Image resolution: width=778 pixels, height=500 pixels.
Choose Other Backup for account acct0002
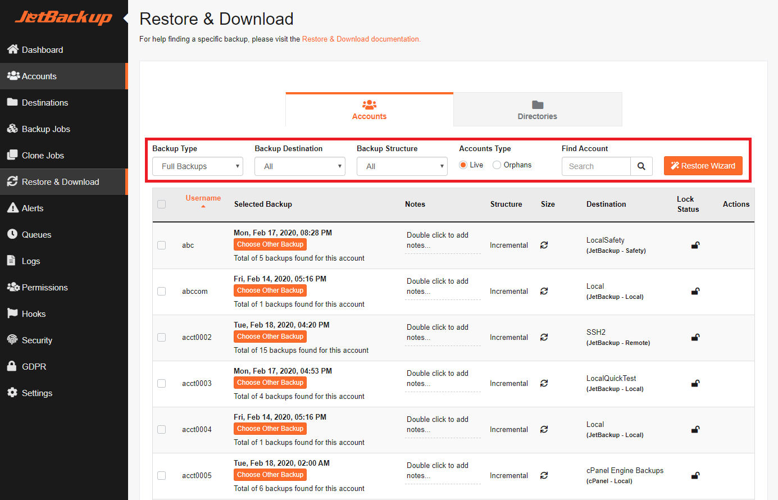pos(270,337)
